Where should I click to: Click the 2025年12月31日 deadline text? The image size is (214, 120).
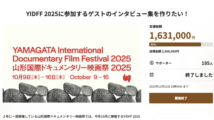(169, 87)
